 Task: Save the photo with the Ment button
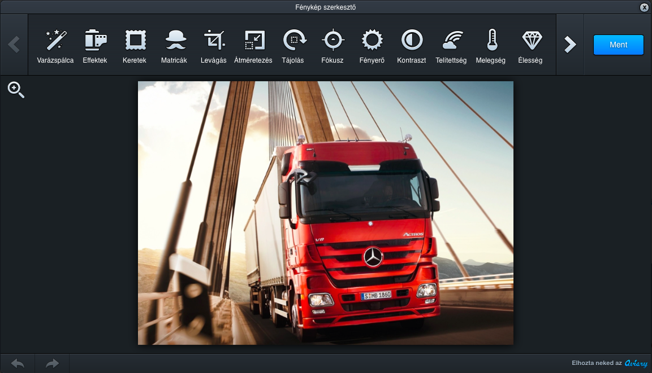click(618, 45)
